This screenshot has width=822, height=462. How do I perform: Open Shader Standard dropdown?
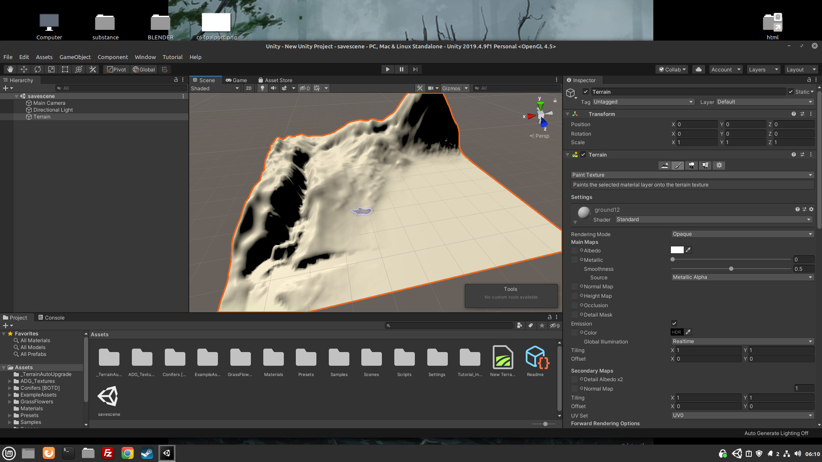pyautogui.click(x=713, y=219)
